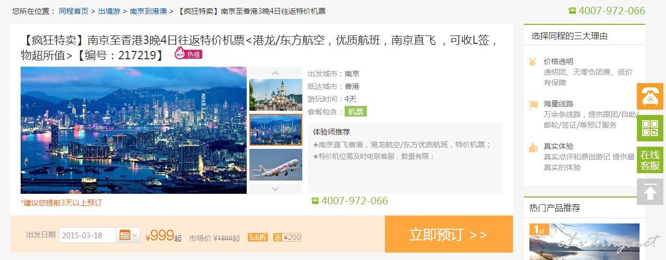Click the 立即预订 booking button
Viewport: 666px width, 260px height.
coord(448,234)
